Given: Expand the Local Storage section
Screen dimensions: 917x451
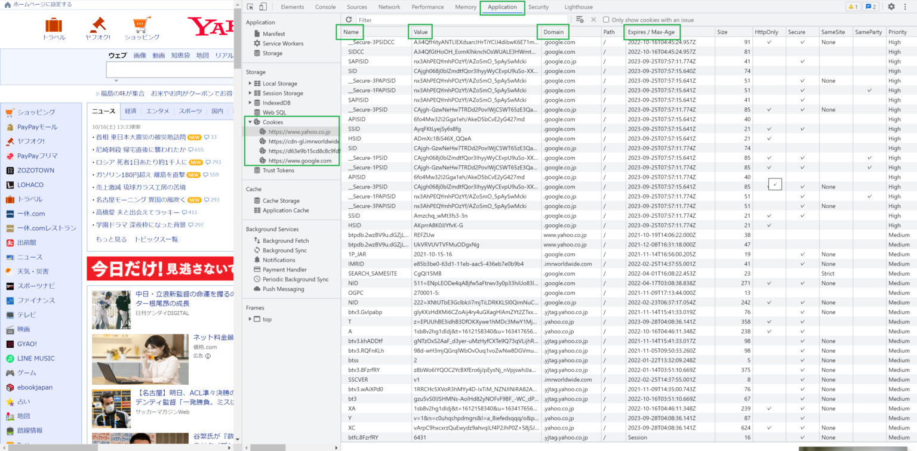Looking at the screenshot, I should point(251,83).
